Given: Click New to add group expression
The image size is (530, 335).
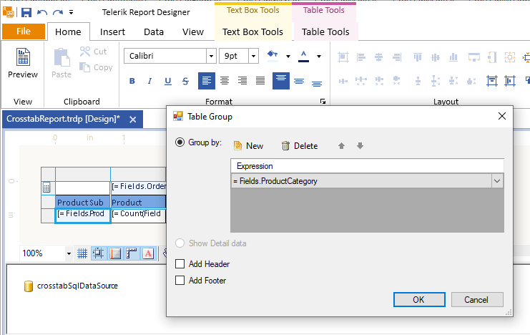Looking at the screenshot, I should tap(248, 146).
